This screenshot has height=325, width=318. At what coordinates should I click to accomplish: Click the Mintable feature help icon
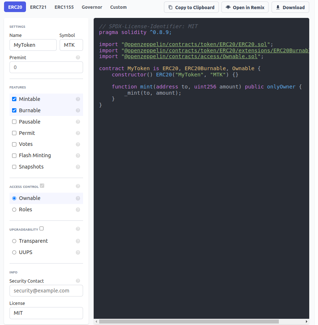pos(78,99)
